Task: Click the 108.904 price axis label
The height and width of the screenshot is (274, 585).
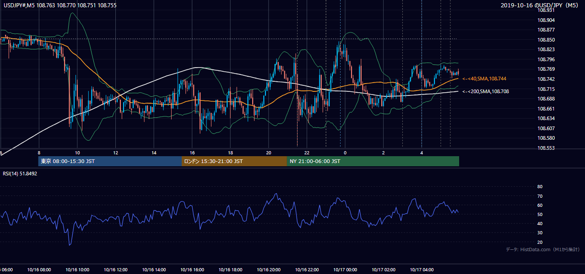Action: point(547,20)
